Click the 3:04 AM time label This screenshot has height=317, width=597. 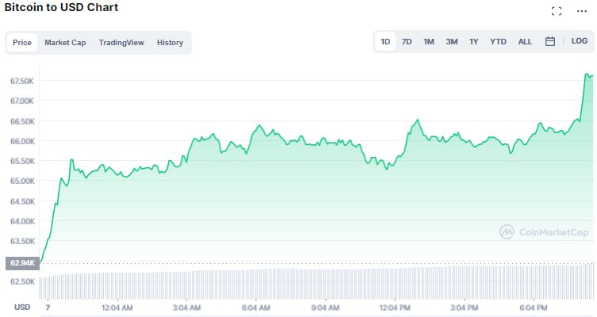pyautogui.click(x=186, y=307)
